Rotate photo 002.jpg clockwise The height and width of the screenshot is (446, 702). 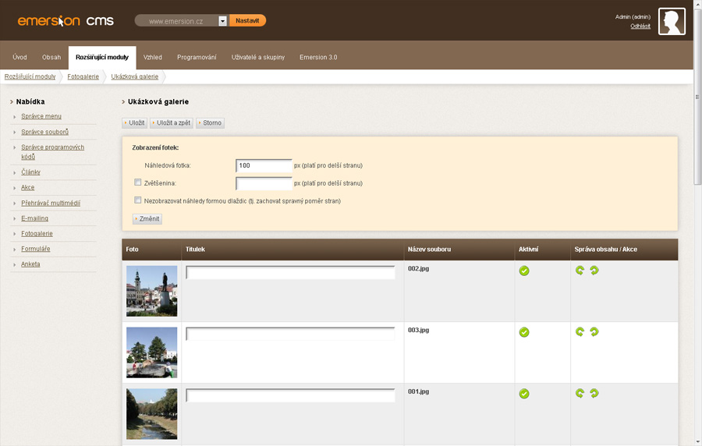click(x=594, y=271)
